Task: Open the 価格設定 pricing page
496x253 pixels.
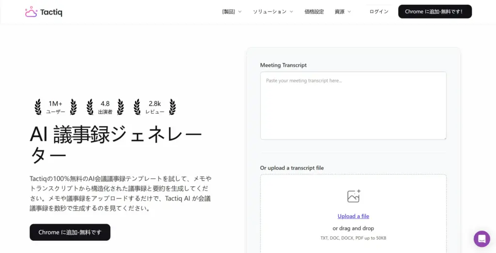Action: (314, 12)
